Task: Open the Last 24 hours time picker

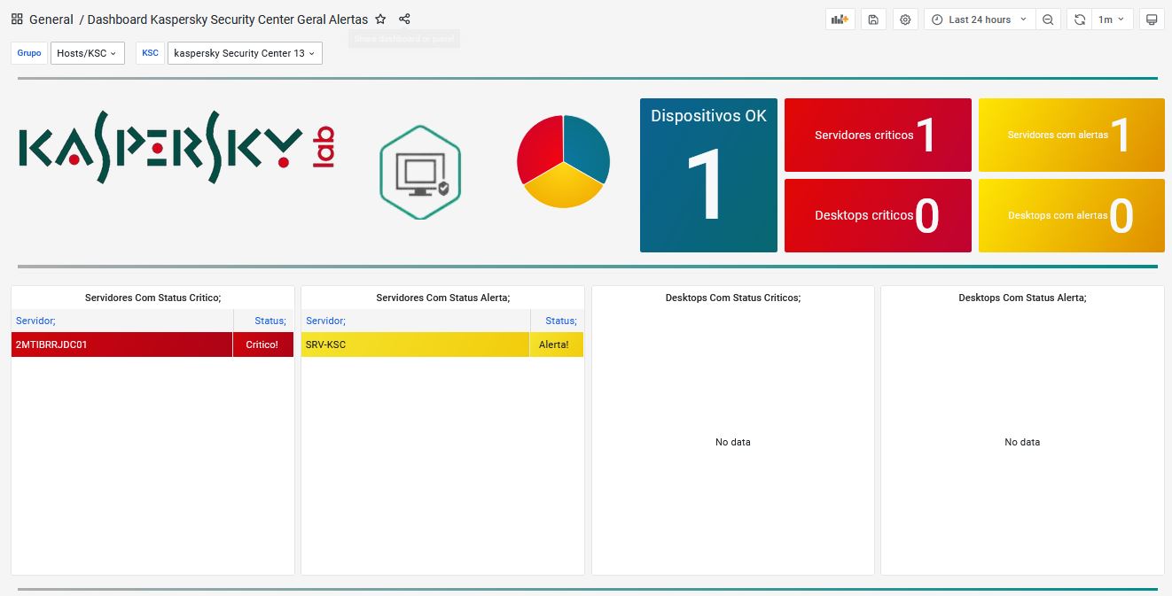Action: point(980,19)
